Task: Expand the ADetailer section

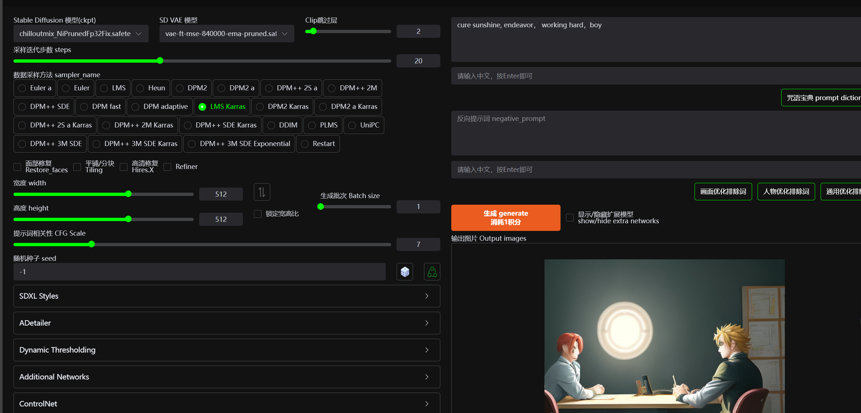Action: coord(227,323)
